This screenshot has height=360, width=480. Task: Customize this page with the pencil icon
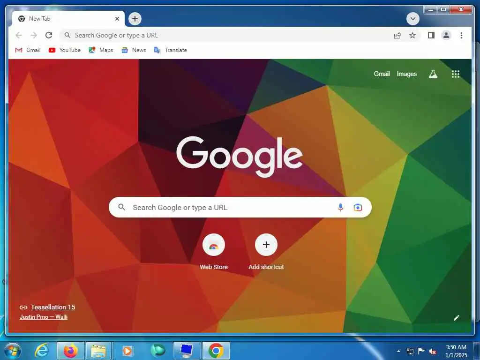tap(456, 318)
